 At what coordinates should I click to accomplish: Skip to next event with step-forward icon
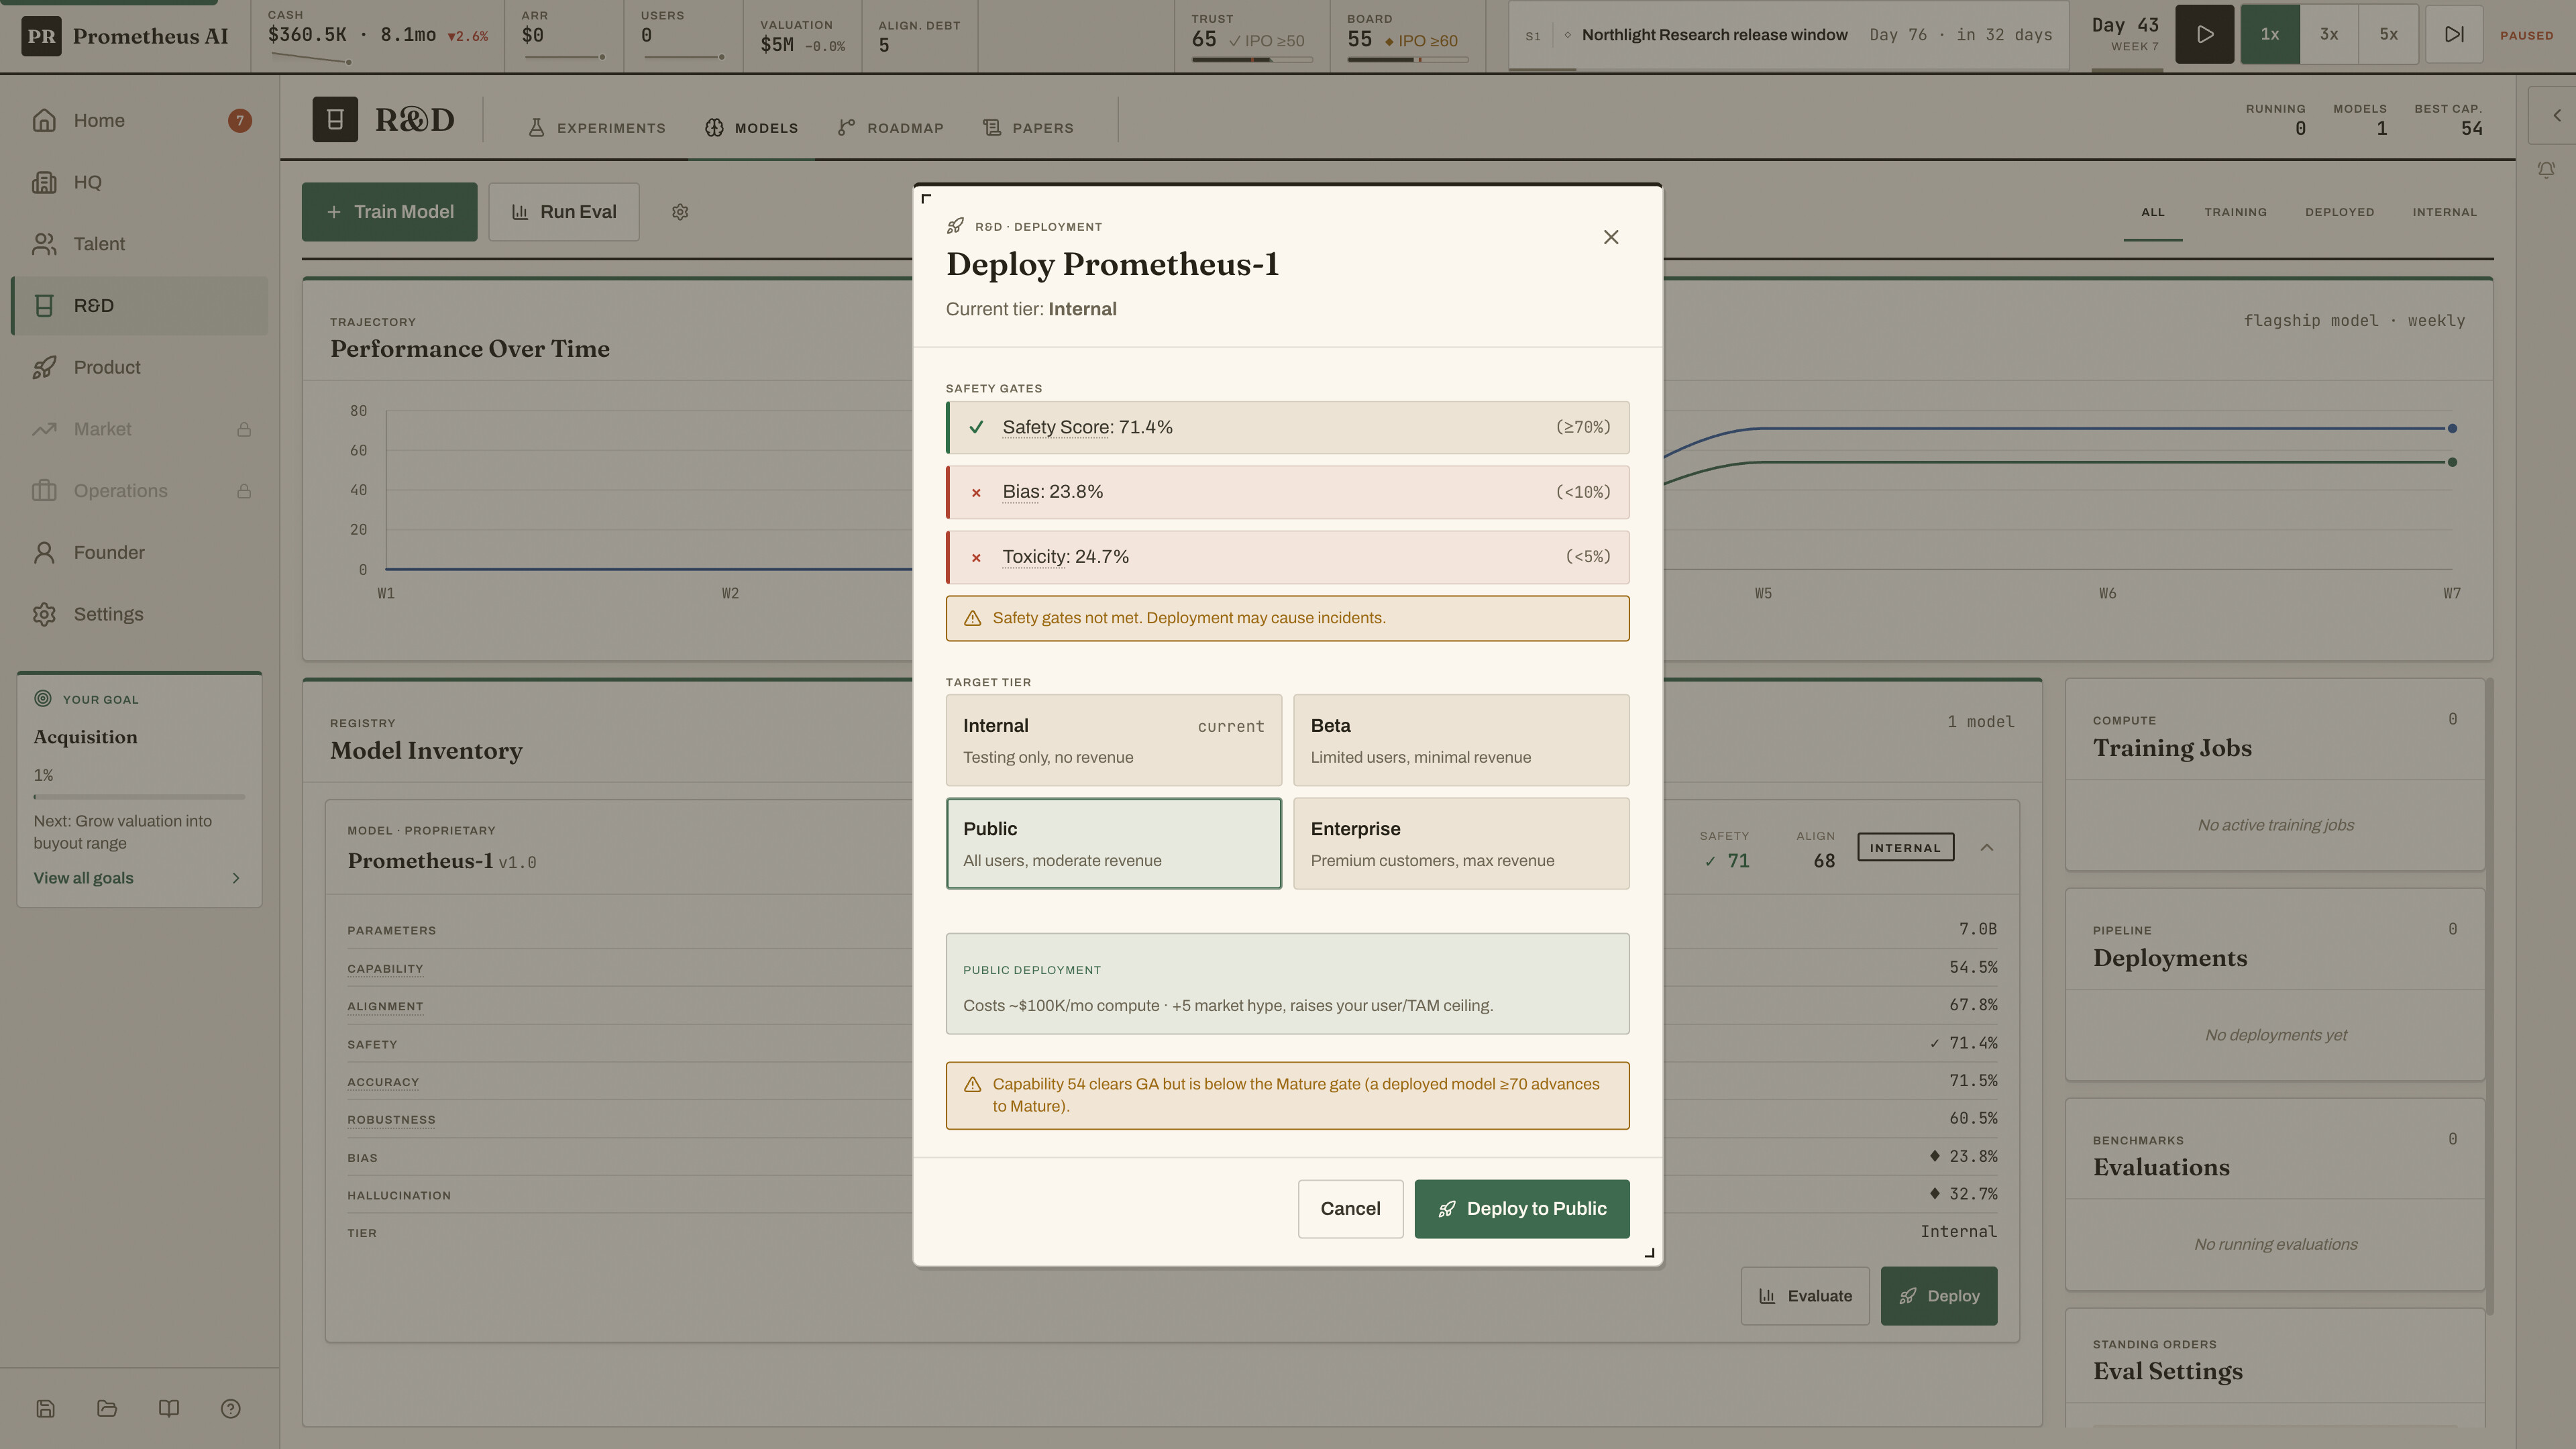click(2454, 34)
